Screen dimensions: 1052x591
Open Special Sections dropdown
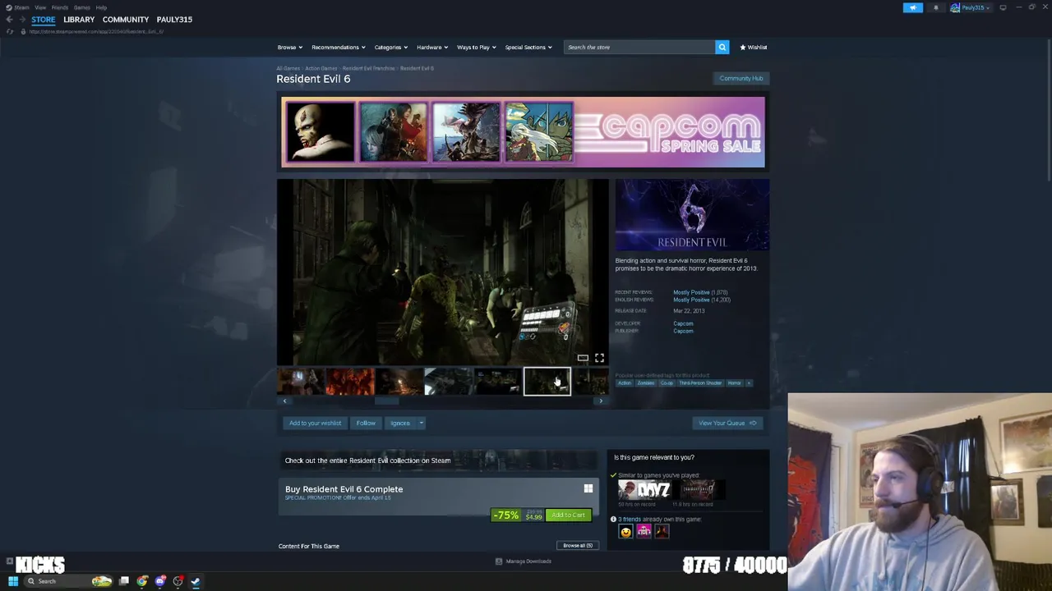528,47
